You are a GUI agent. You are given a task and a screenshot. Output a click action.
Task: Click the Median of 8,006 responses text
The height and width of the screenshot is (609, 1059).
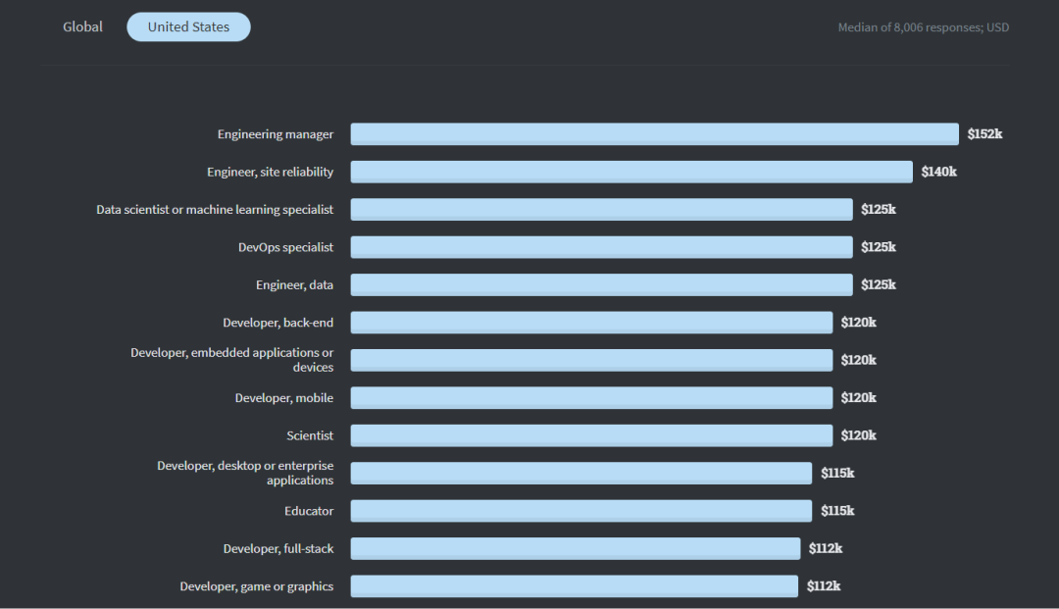point(923,27)
